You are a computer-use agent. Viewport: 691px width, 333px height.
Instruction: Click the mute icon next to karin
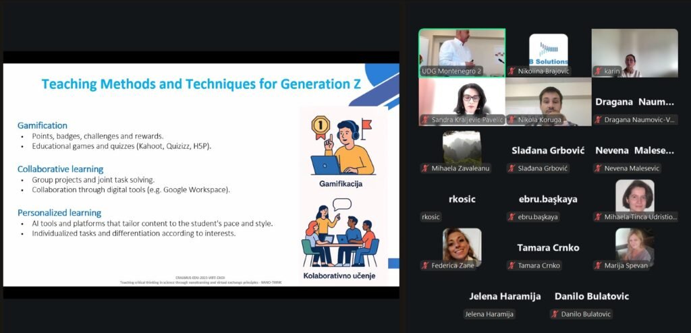click(x=599, y=71)
